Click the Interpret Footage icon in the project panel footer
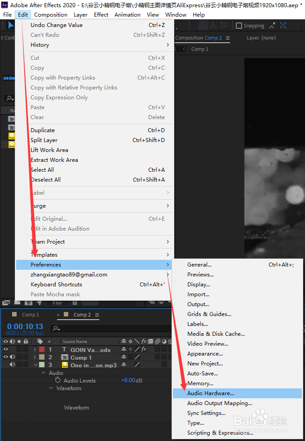The image size is (305, 441). 6,303
